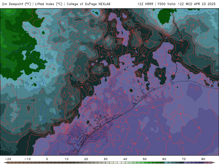Select the 70 label on the dewpoint legend
Screen dimensions: 219x164
(x=184, y=159)
